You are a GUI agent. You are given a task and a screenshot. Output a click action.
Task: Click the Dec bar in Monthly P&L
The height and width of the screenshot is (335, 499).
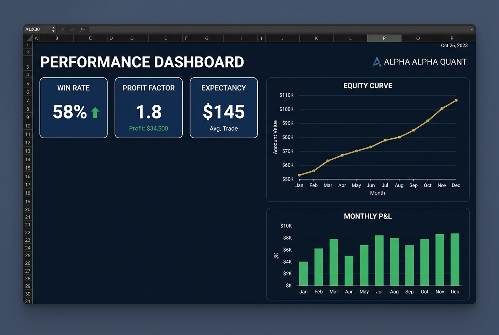455,260
